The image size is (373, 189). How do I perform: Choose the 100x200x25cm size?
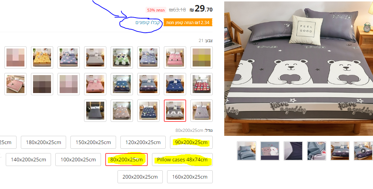pyautogui.click(x=78, y=160)
